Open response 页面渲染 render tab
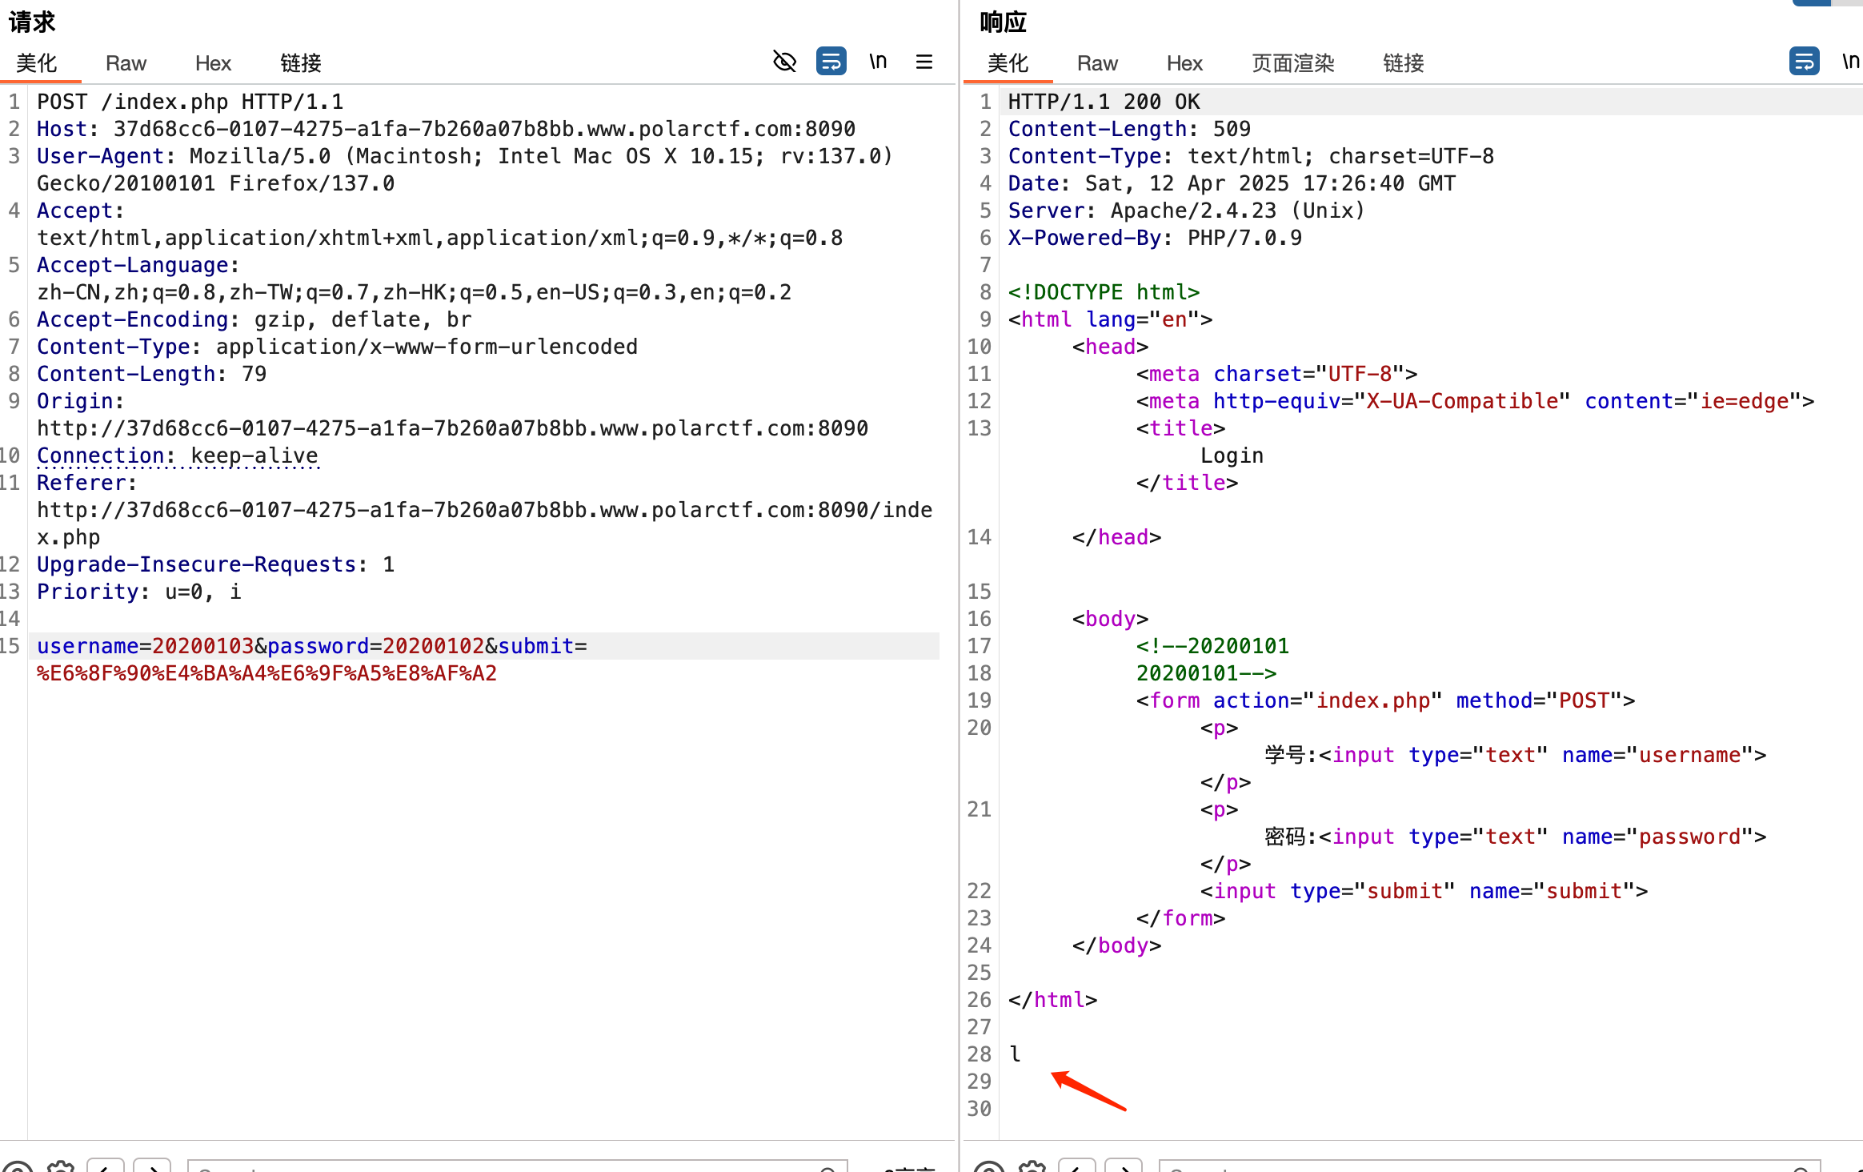The image size is (1863, 1172). point(1292,63)
